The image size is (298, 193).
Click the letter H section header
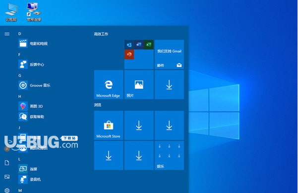(x=19, y=97)
